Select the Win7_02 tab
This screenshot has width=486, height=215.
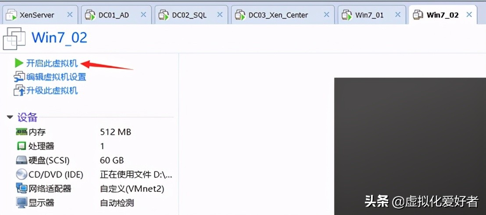tap(443, 14)
